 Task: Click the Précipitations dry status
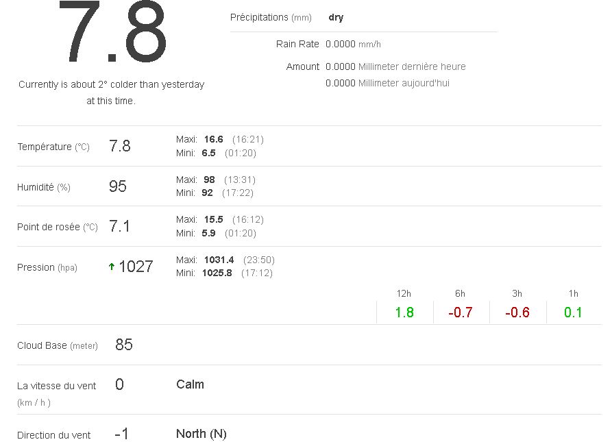pyautogui.click(x=336, y=17)
